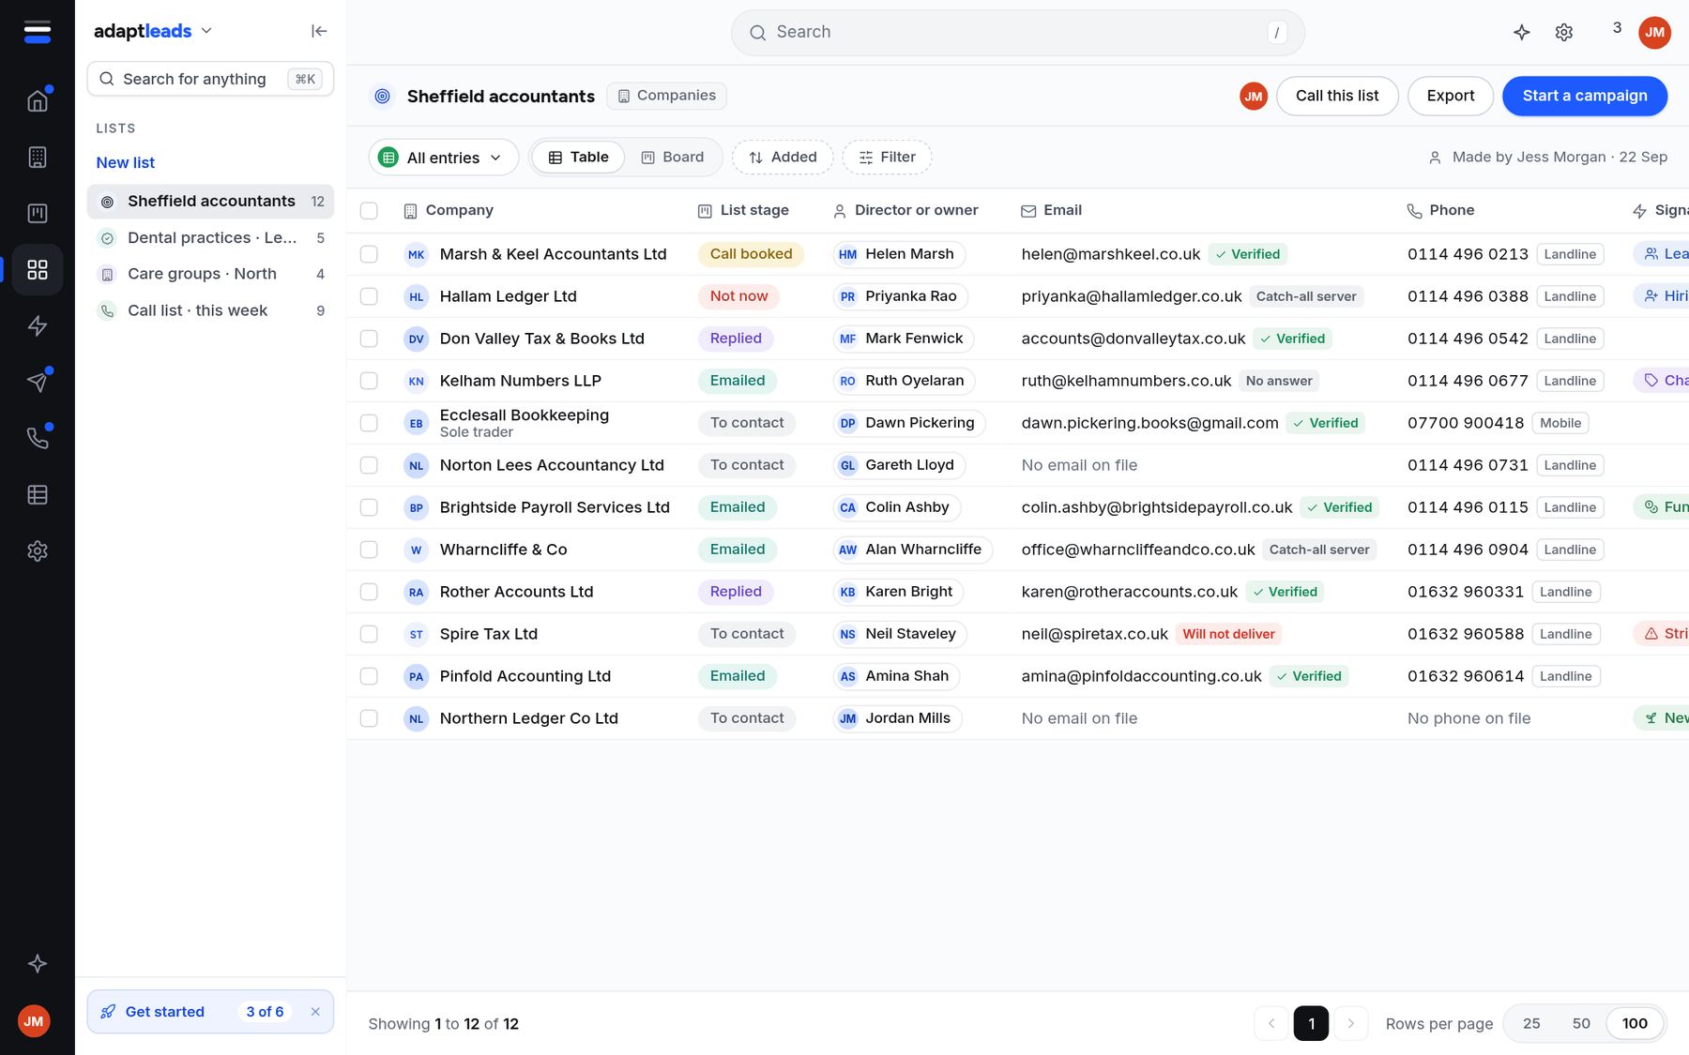Check the Spire Tax Ltd row checkbox

pyautogui.click(x=369, y=634)
